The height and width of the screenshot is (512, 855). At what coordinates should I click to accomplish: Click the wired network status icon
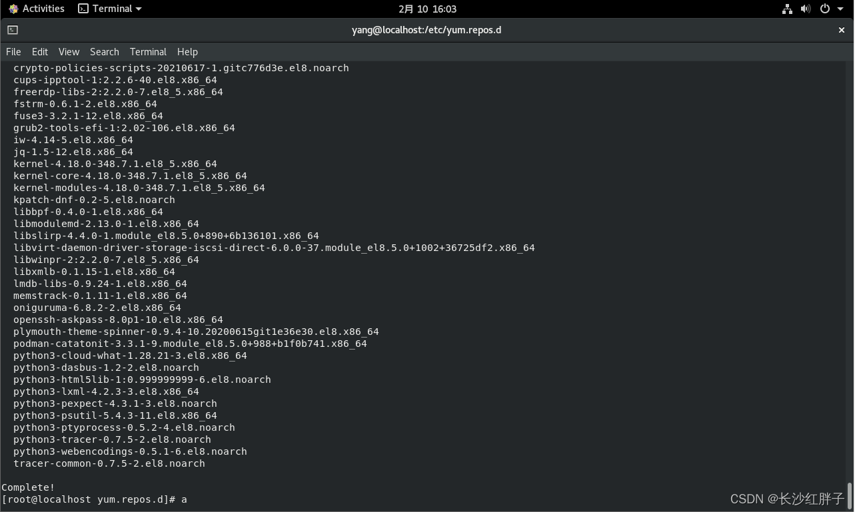coord(787,9)
